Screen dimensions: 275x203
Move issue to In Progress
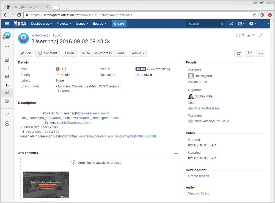(103, 53)
